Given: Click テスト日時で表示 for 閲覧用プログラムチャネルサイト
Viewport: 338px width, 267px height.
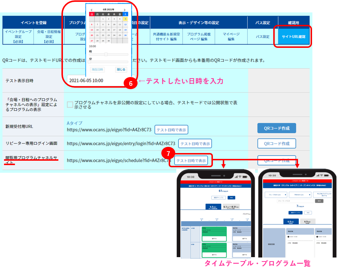Looking at the screenshot, I should (x=191, y=161).
